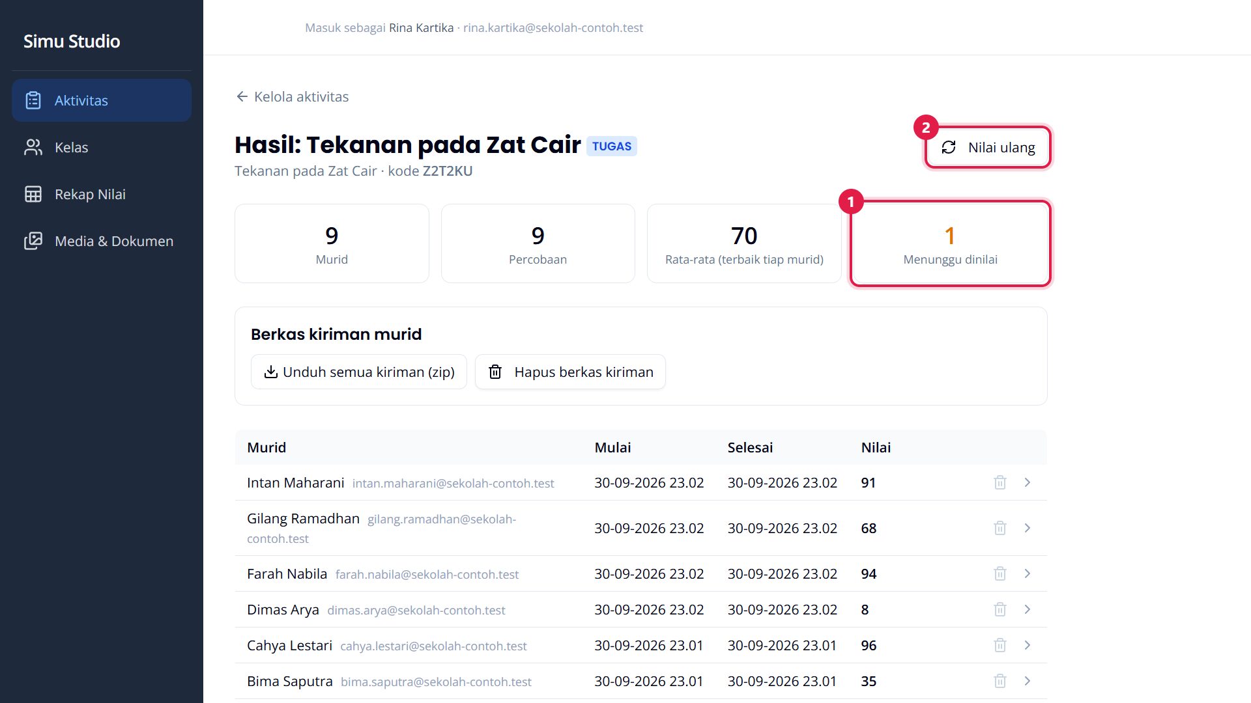1251x703 pixels.
Task: Open the Kelas menu item
Action: pyautogui.click(x=102, y=147)
